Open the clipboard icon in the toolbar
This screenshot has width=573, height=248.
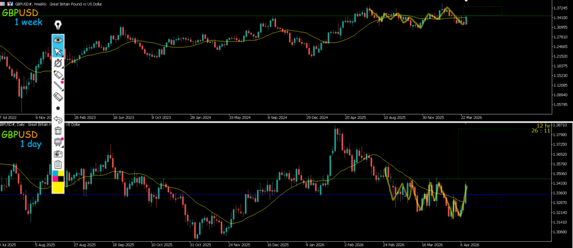click(58, 164)
